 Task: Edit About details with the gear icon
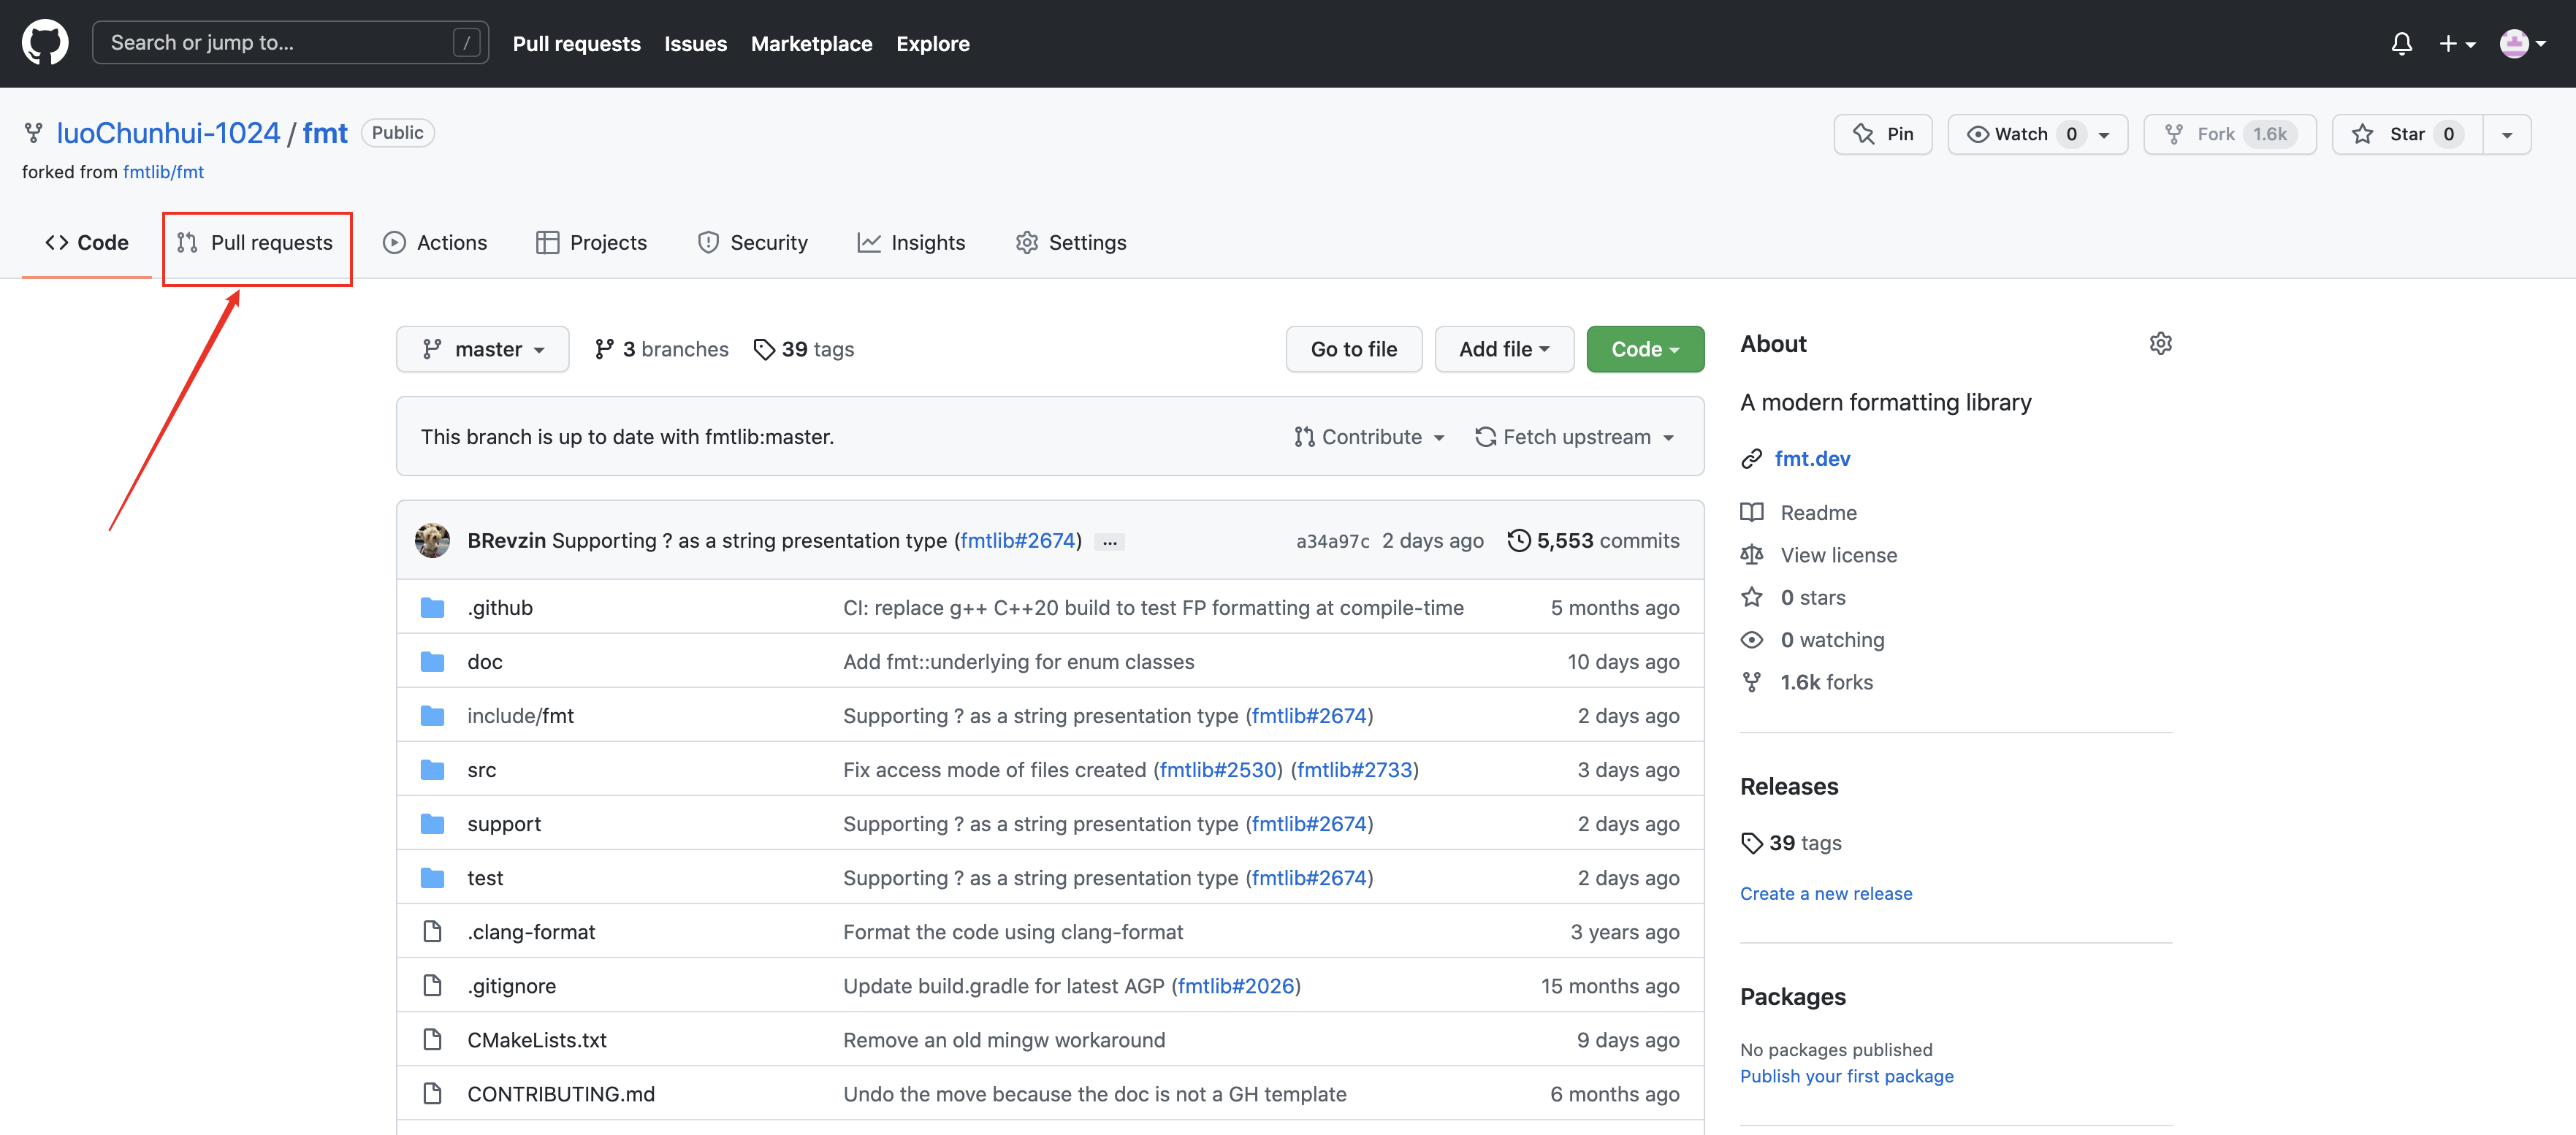tap(2160, 344)
